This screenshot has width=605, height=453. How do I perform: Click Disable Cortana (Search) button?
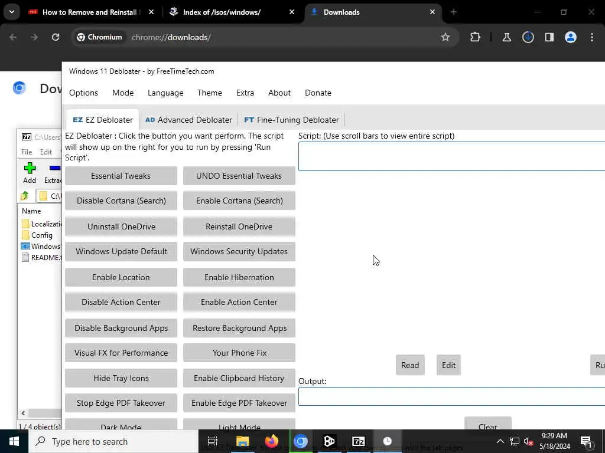click(x=121, y=201)
